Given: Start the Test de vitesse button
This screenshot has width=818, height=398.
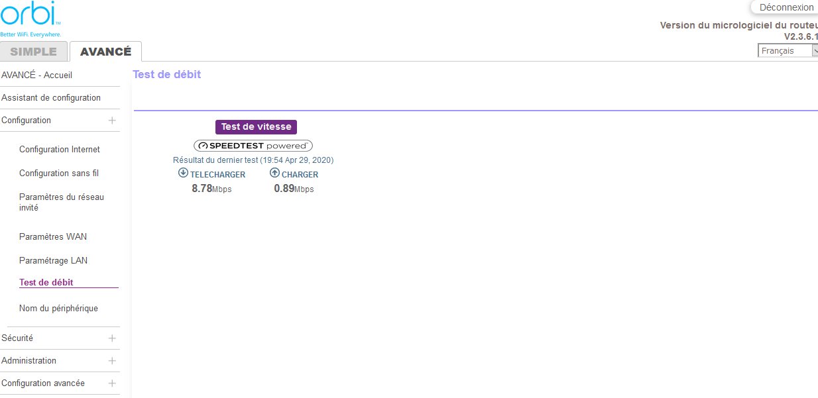Looking at the screenshot, I should click(x=256, y=127).
